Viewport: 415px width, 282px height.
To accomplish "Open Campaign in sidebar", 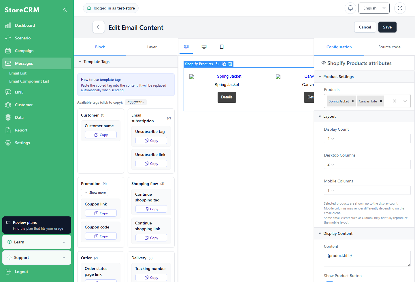I will tap(37, 51).
